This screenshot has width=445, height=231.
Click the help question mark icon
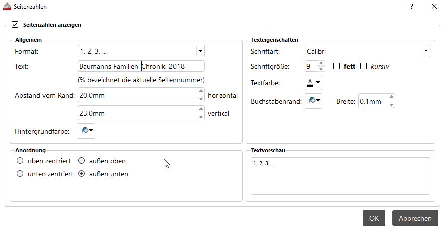pos(412,7)
